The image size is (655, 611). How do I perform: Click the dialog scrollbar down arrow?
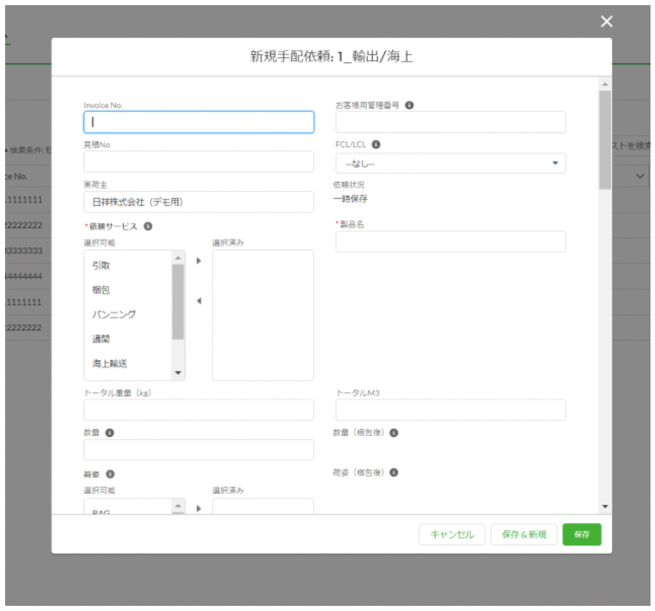point(605,507)
